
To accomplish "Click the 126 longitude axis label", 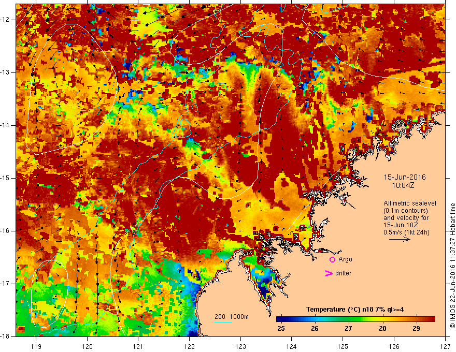I will coord(394,346).
